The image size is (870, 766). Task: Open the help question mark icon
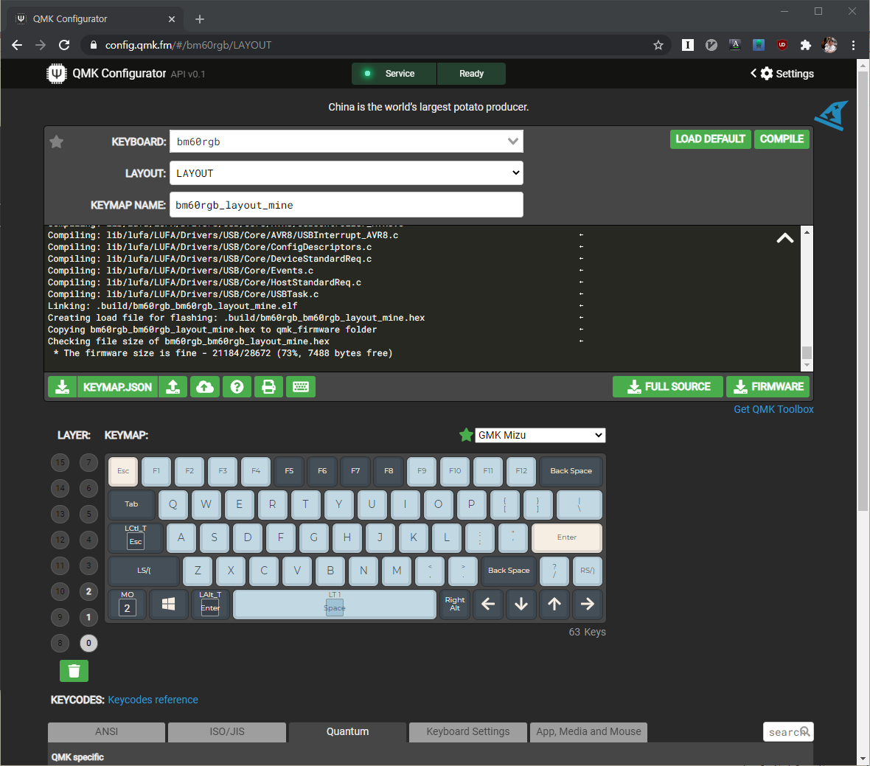point(237,386)
